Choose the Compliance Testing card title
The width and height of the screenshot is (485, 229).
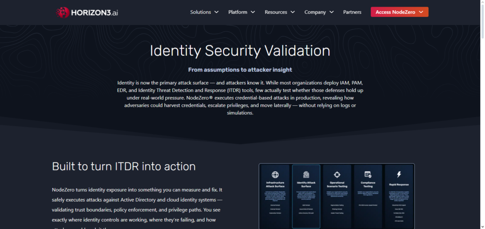click(368, 185)
